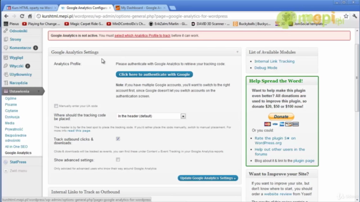The width and height of the screenshot is (360, 202).
Task: Open the Ogólne settings submenu
Action: (11, 98)
